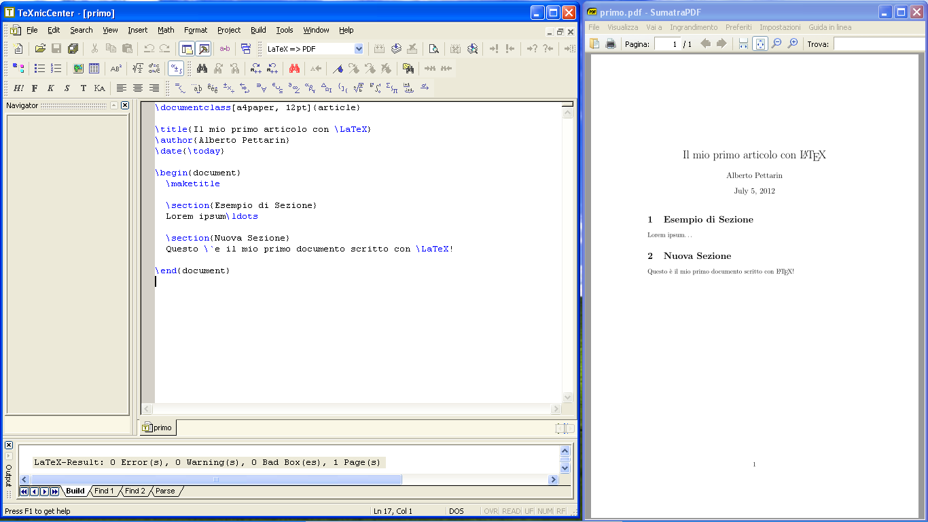Click the editor vertical scrollbar down arrow

tap(568, 398)
